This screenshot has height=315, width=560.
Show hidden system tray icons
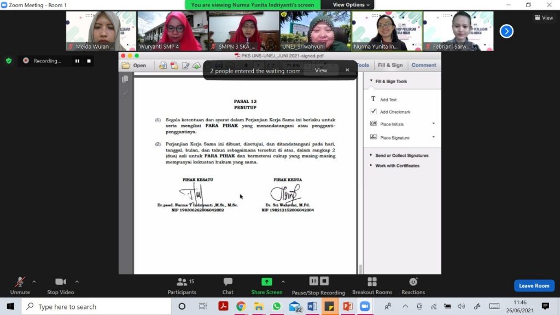click(405, 306)
